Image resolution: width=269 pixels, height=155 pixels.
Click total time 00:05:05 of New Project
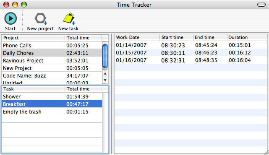click(x=77, y=68)
